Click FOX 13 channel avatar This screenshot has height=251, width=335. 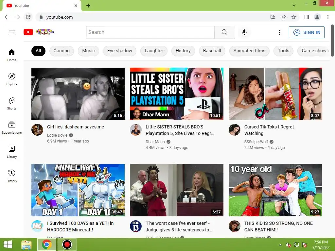(x=136, y=226)
